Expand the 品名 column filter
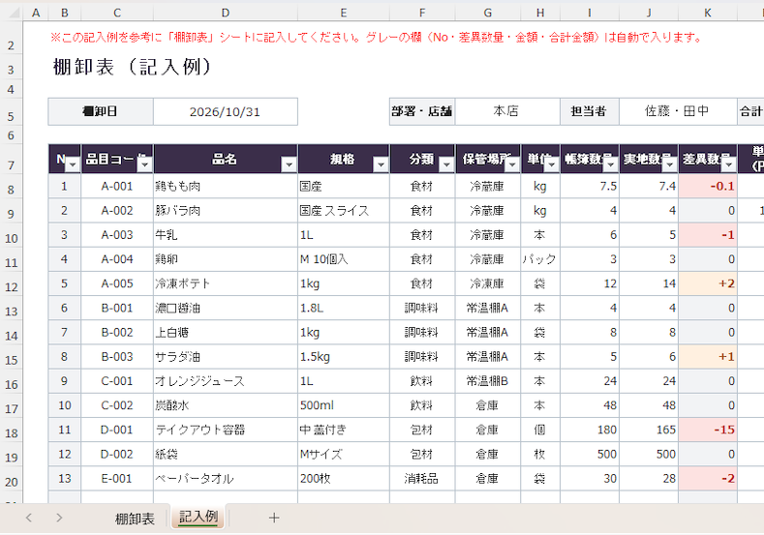 coord(290,165)
